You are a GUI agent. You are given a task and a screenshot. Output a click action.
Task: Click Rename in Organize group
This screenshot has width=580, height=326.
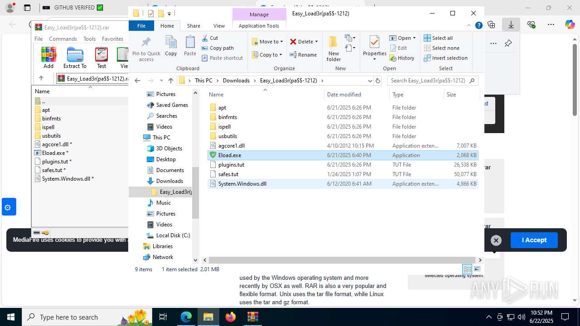coord(303,55)
